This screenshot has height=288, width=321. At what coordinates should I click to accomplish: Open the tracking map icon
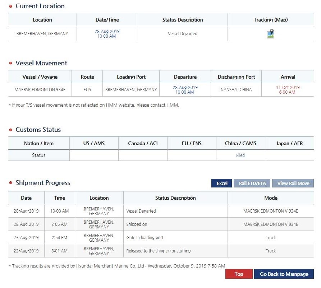(270, 34)
